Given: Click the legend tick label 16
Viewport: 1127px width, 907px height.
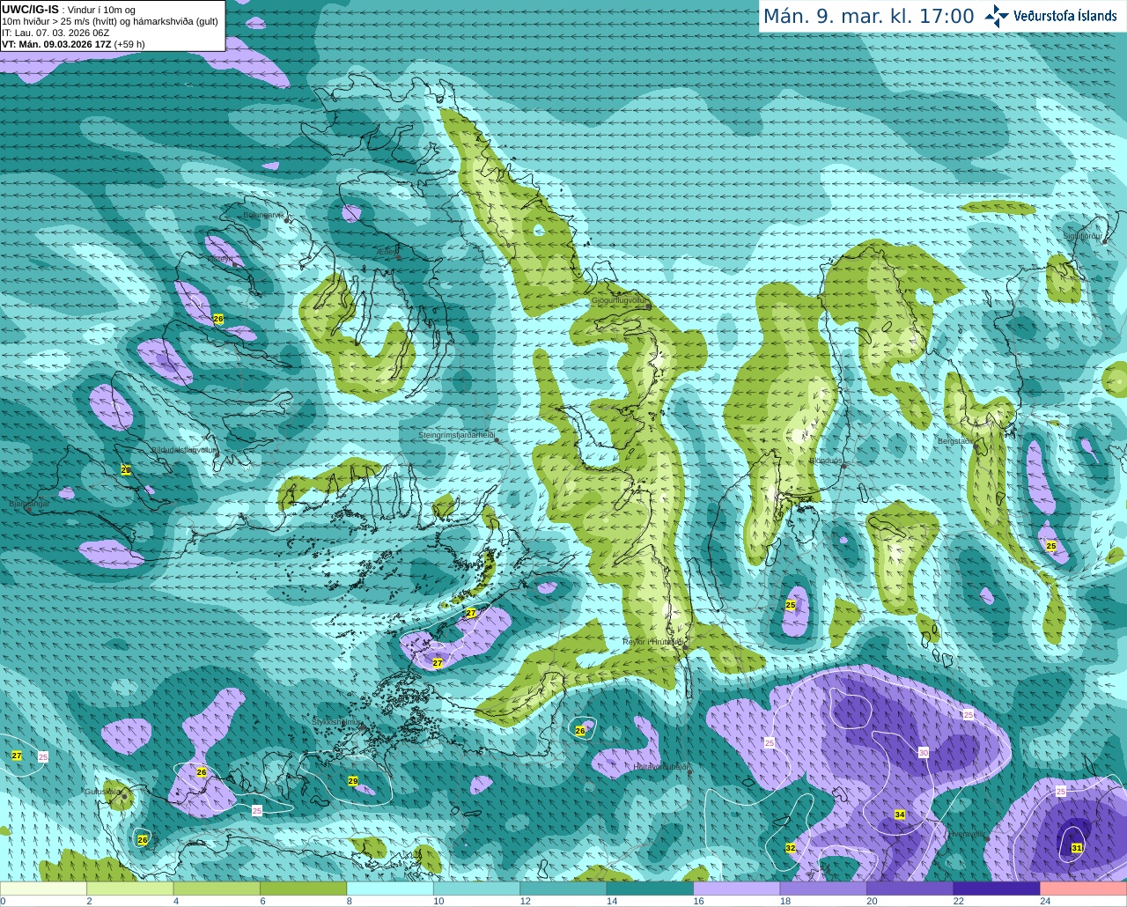Looking at the screenshot, I should [698, 901].
